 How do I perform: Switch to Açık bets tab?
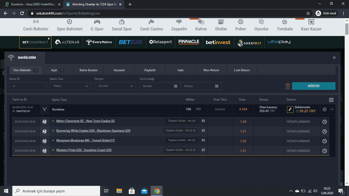point(58,70)
